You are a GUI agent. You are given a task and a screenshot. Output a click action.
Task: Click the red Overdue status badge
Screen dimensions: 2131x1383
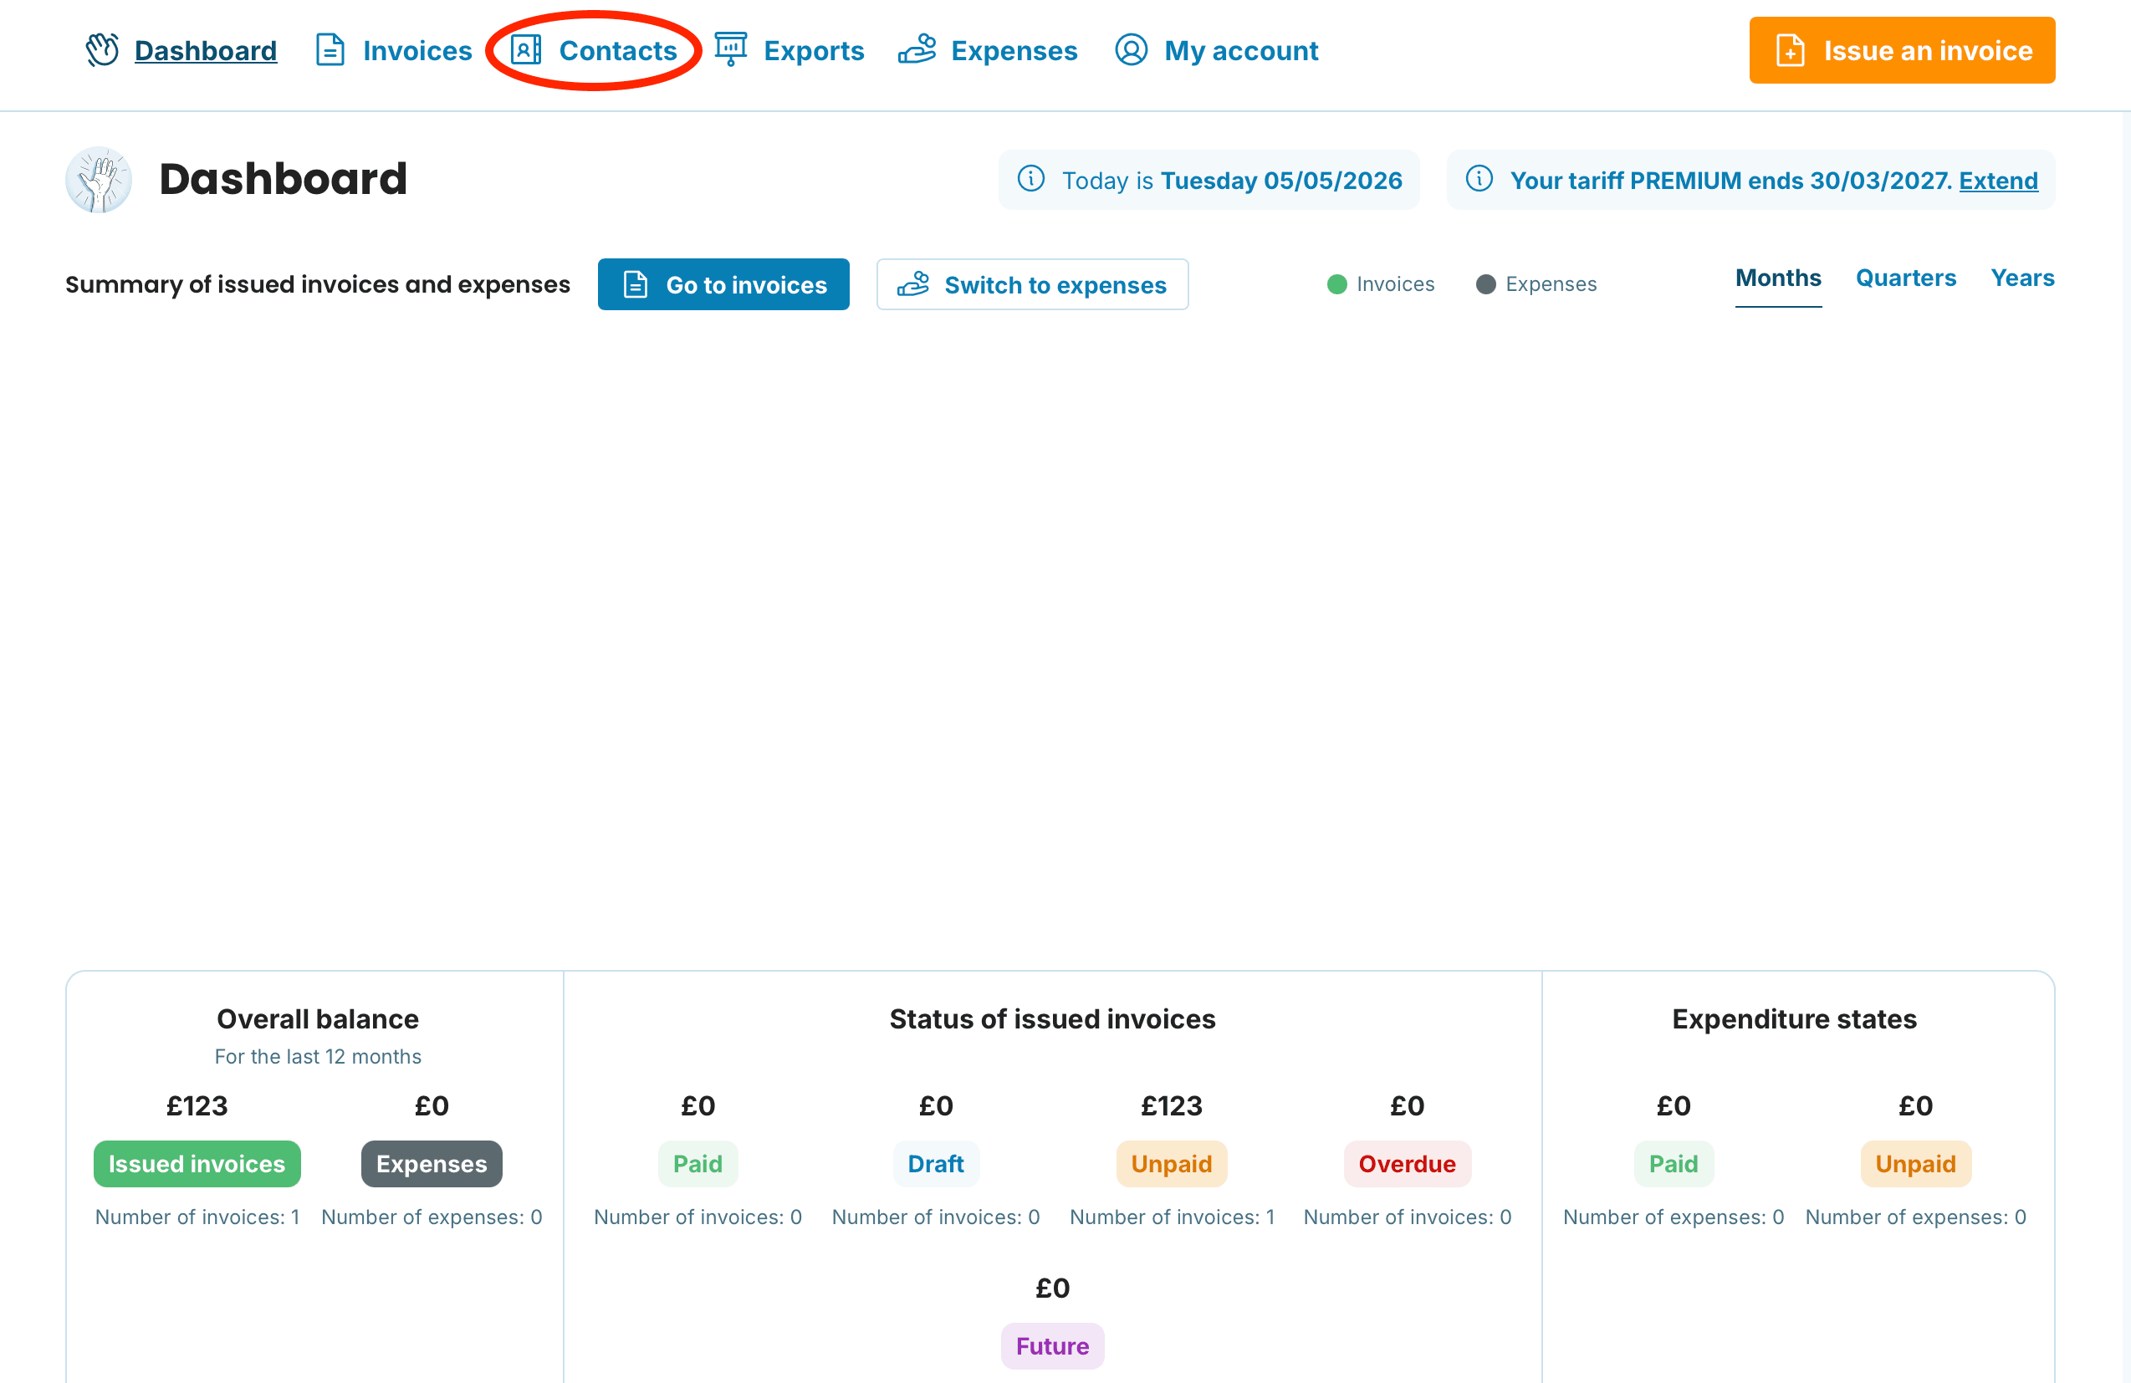click(1407, 1164)
